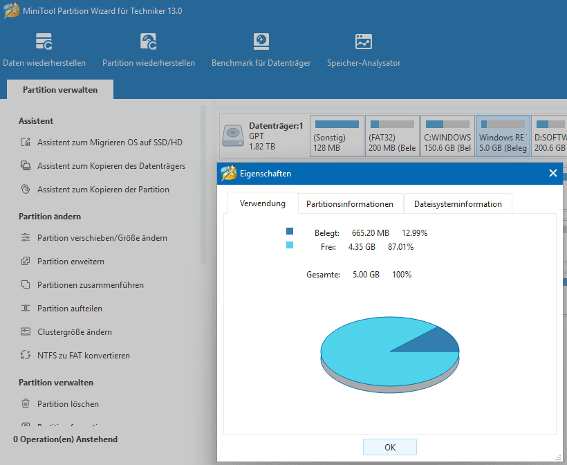Confirm the dialog with OK
Screen dimensions: 567x465
point(390,447)
